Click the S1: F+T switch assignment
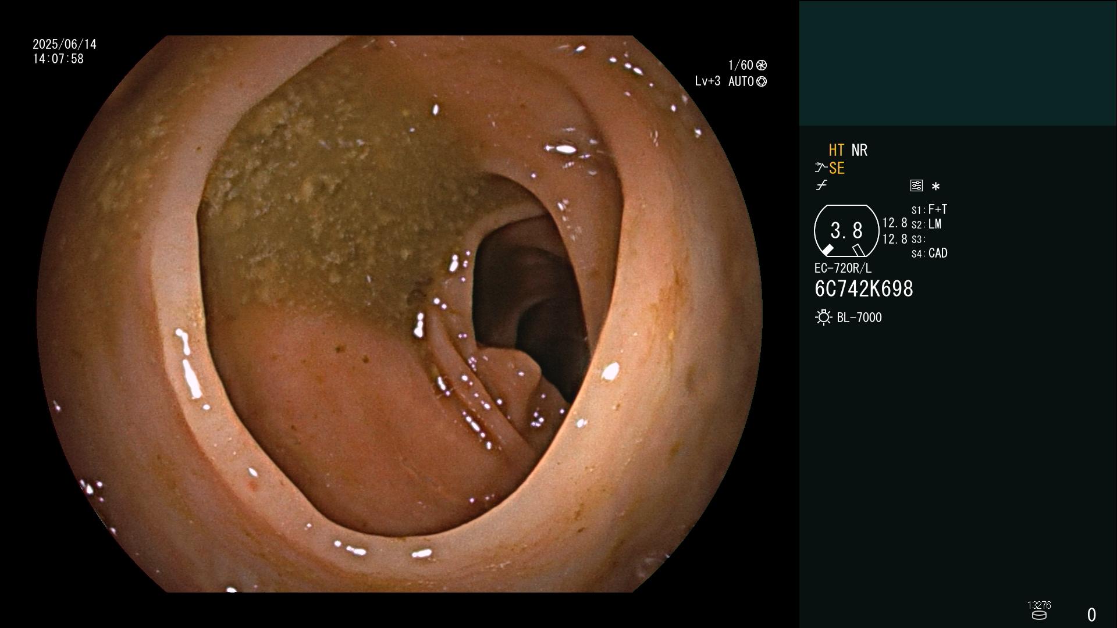1117x628 pixels. coord(930,209)
